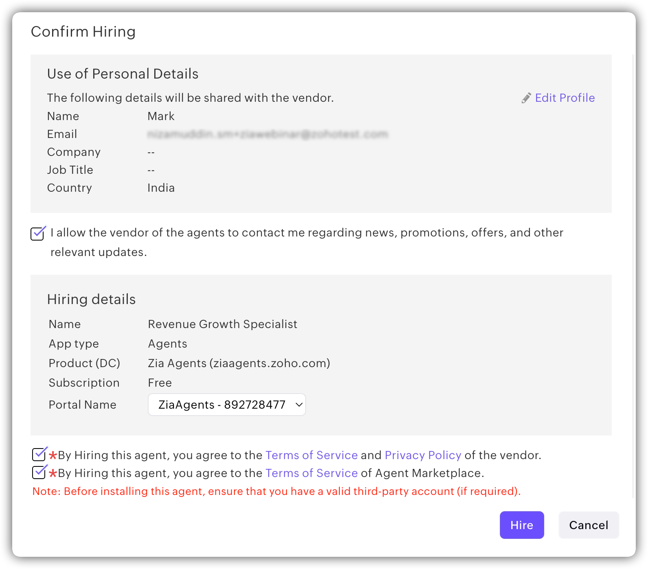Open the Edit Profile link
The width and height of the screenshot is (648, 569).
565,98
